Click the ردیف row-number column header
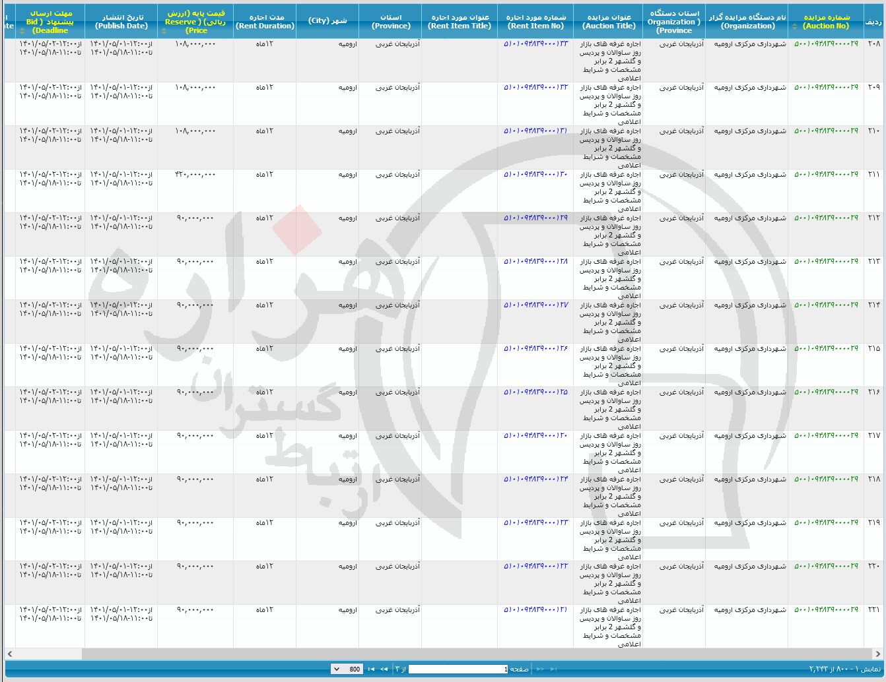Screen dimensions: 886x682 pos(873,22)
